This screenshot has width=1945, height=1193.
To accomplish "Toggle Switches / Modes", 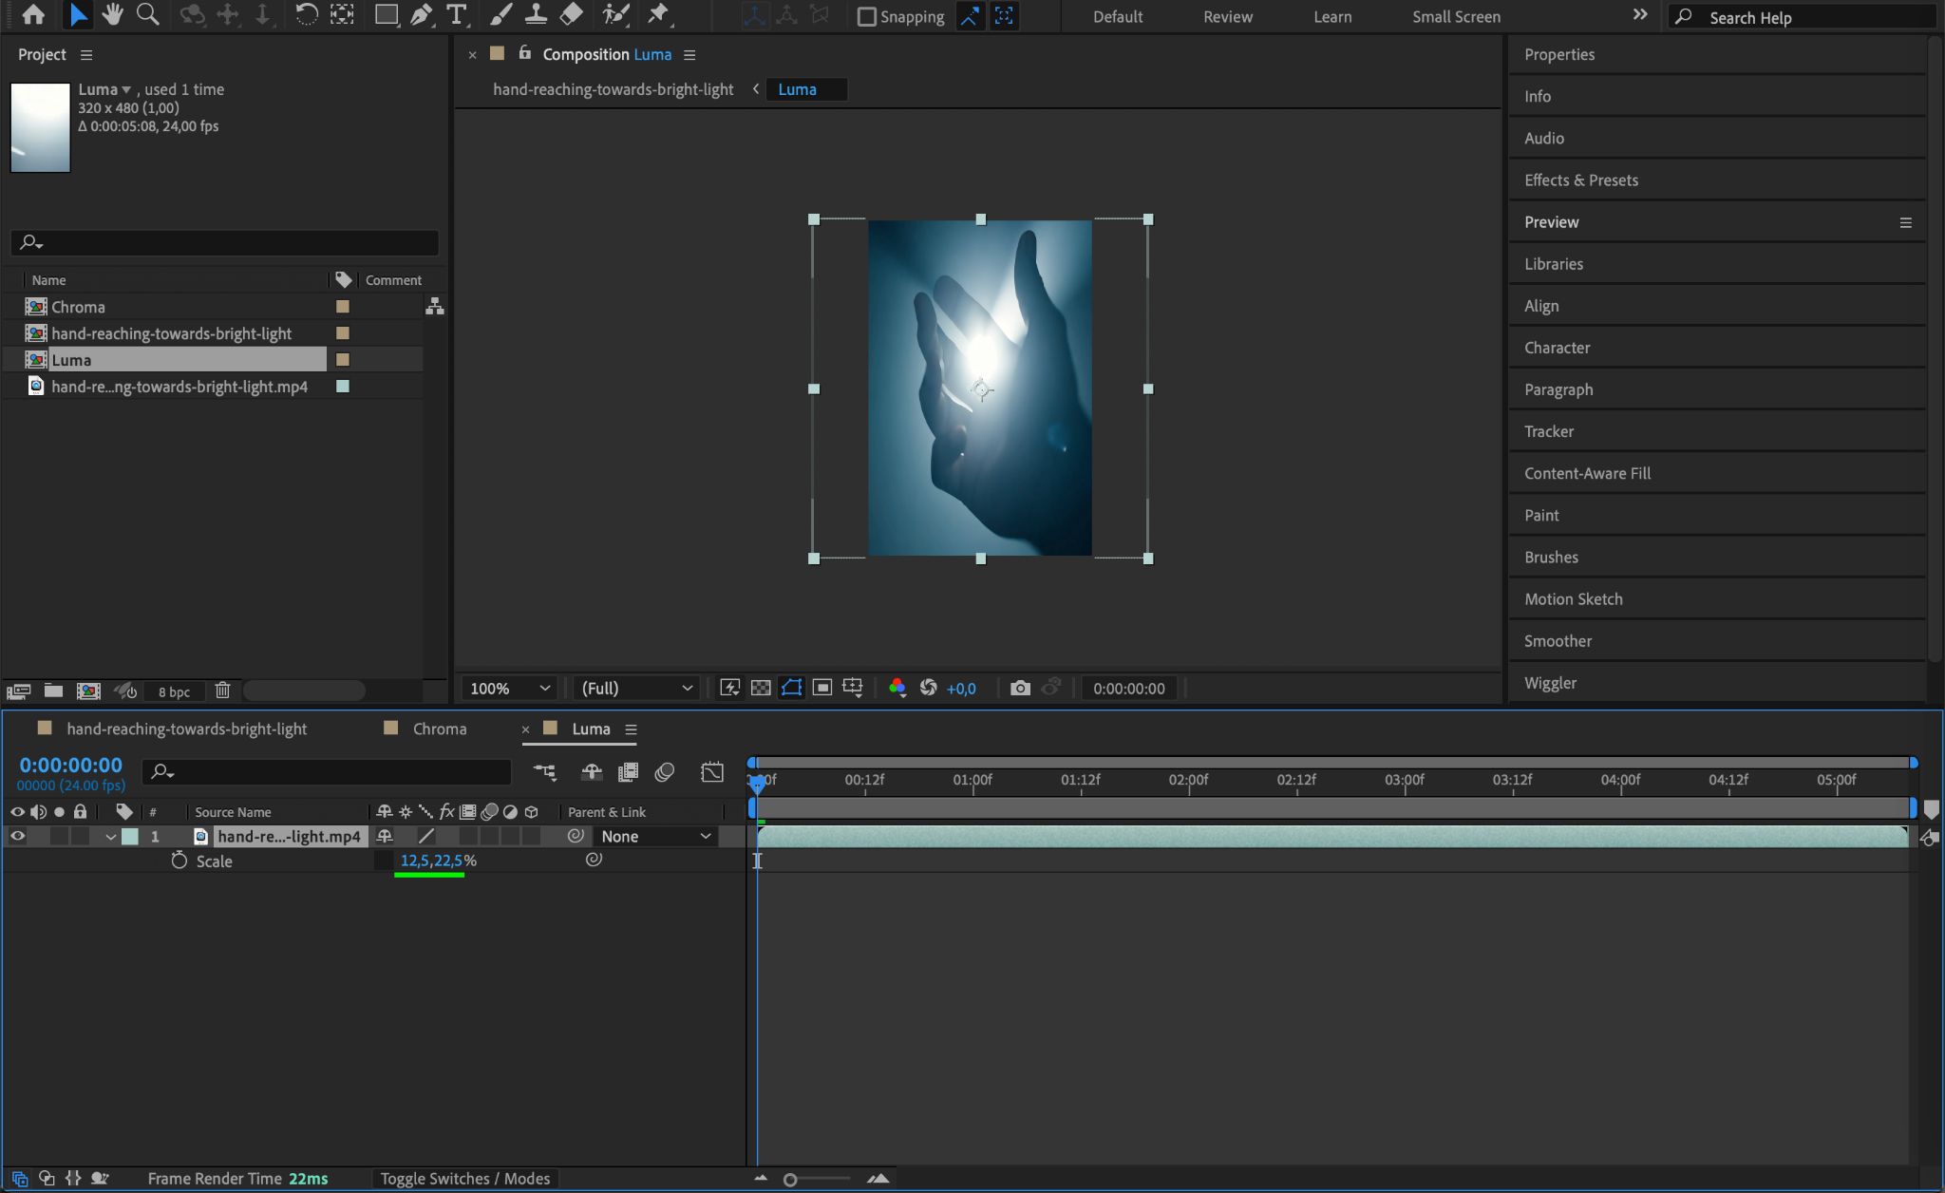I will click(464, 1179).
